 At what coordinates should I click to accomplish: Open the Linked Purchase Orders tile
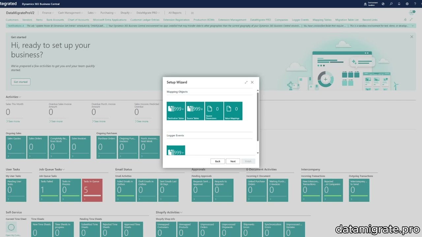pyautogui.click(x=256, y=190)
